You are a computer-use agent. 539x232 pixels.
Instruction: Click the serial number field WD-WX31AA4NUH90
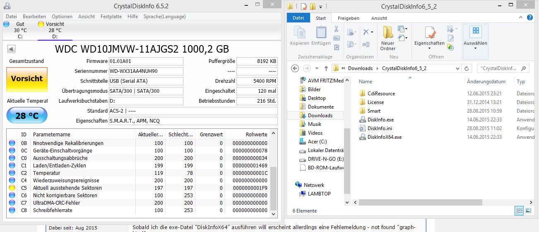(146, 71)
